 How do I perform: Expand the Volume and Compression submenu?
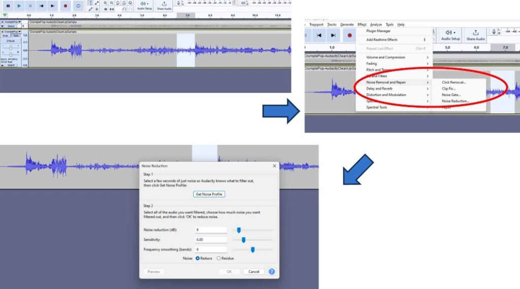pos(386,57)
